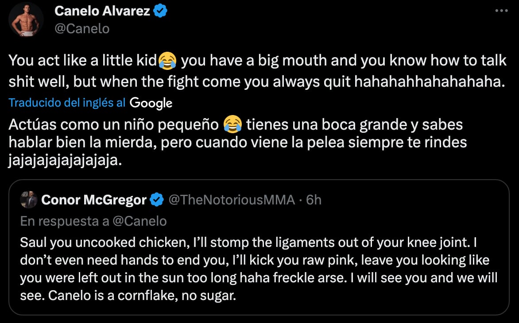This screenshot has height=323, width=519.
Task: Click Conor McGregor's name in the quoted tweet
Action: click(94, 199)
